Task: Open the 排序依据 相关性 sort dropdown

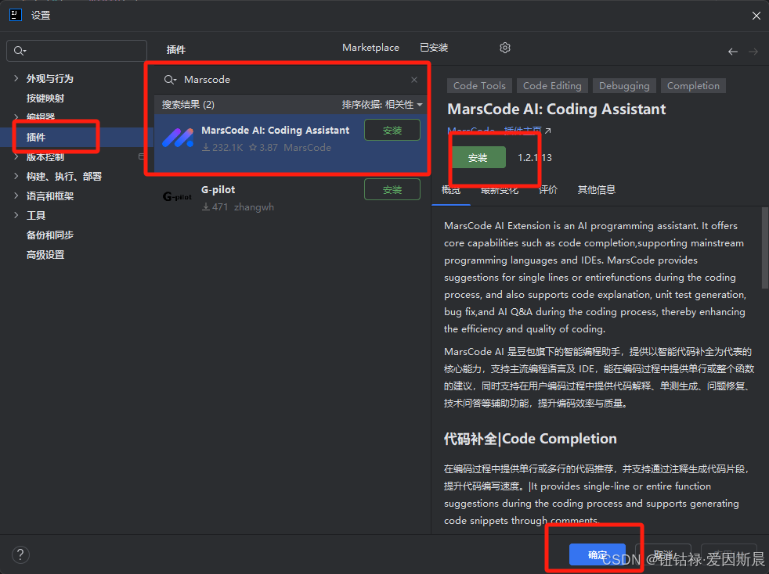Action: pos(382,104)
